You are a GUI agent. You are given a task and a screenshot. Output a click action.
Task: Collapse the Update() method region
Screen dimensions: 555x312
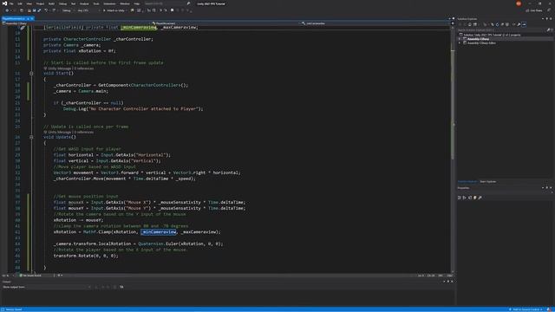pos(31,137)
